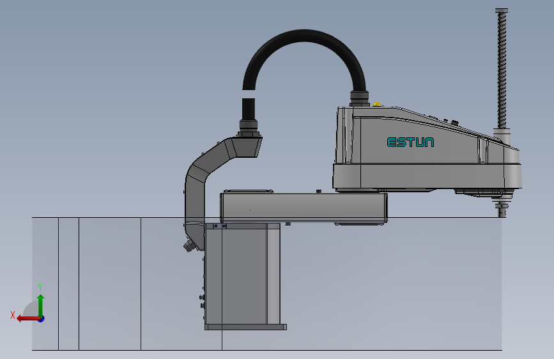The width and height of the screenshot is (554, 359).
Task: Select the ESTUN logo on the robot arm
Action: click(x=411, y=142)
